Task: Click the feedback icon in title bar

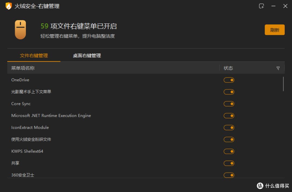Action: click(261, 6)
